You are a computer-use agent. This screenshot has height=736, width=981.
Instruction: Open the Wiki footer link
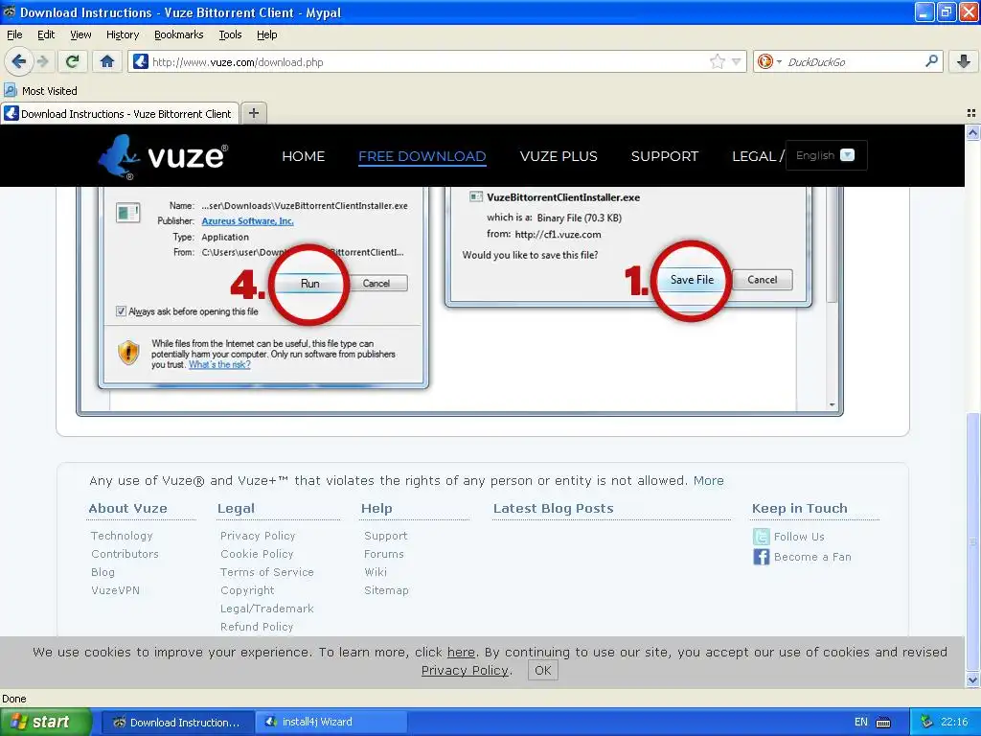[376, 572]
